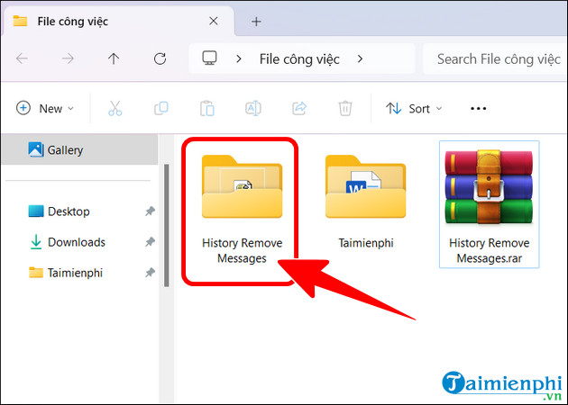Click the Taimienphi folder name label
This screenshot has height=405, width=568.
point(366,243)
